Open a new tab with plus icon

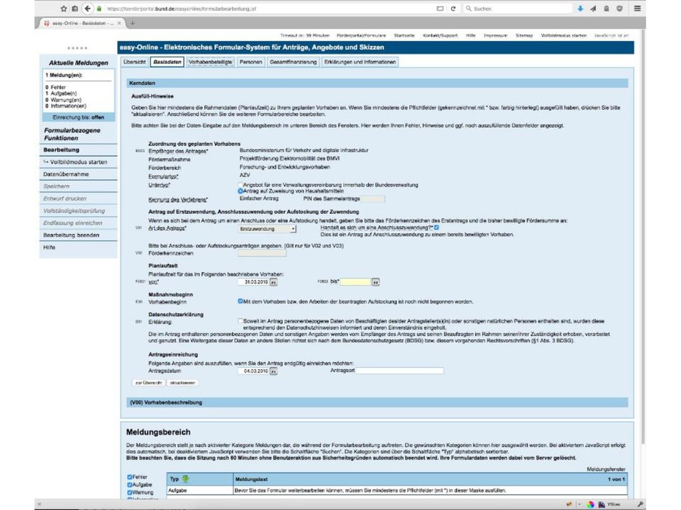[x=132, y=23]
